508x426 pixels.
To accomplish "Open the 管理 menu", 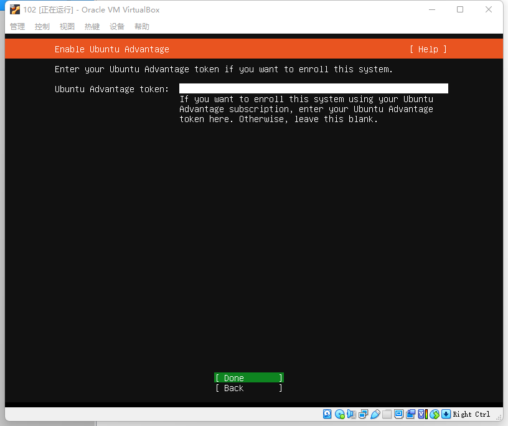I will point(17,27).
